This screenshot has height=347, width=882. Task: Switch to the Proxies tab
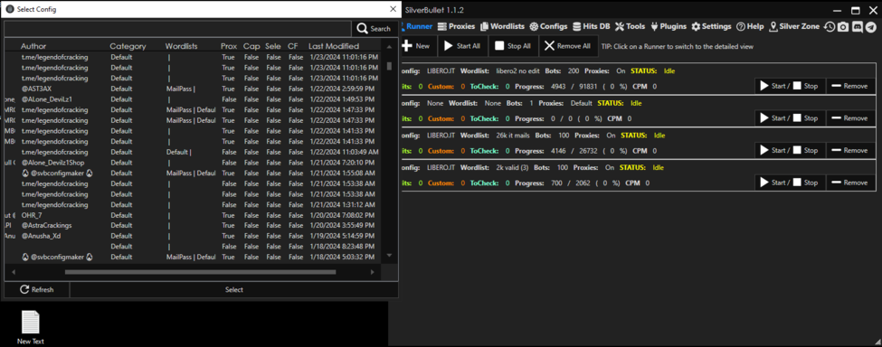pos(456,26)
